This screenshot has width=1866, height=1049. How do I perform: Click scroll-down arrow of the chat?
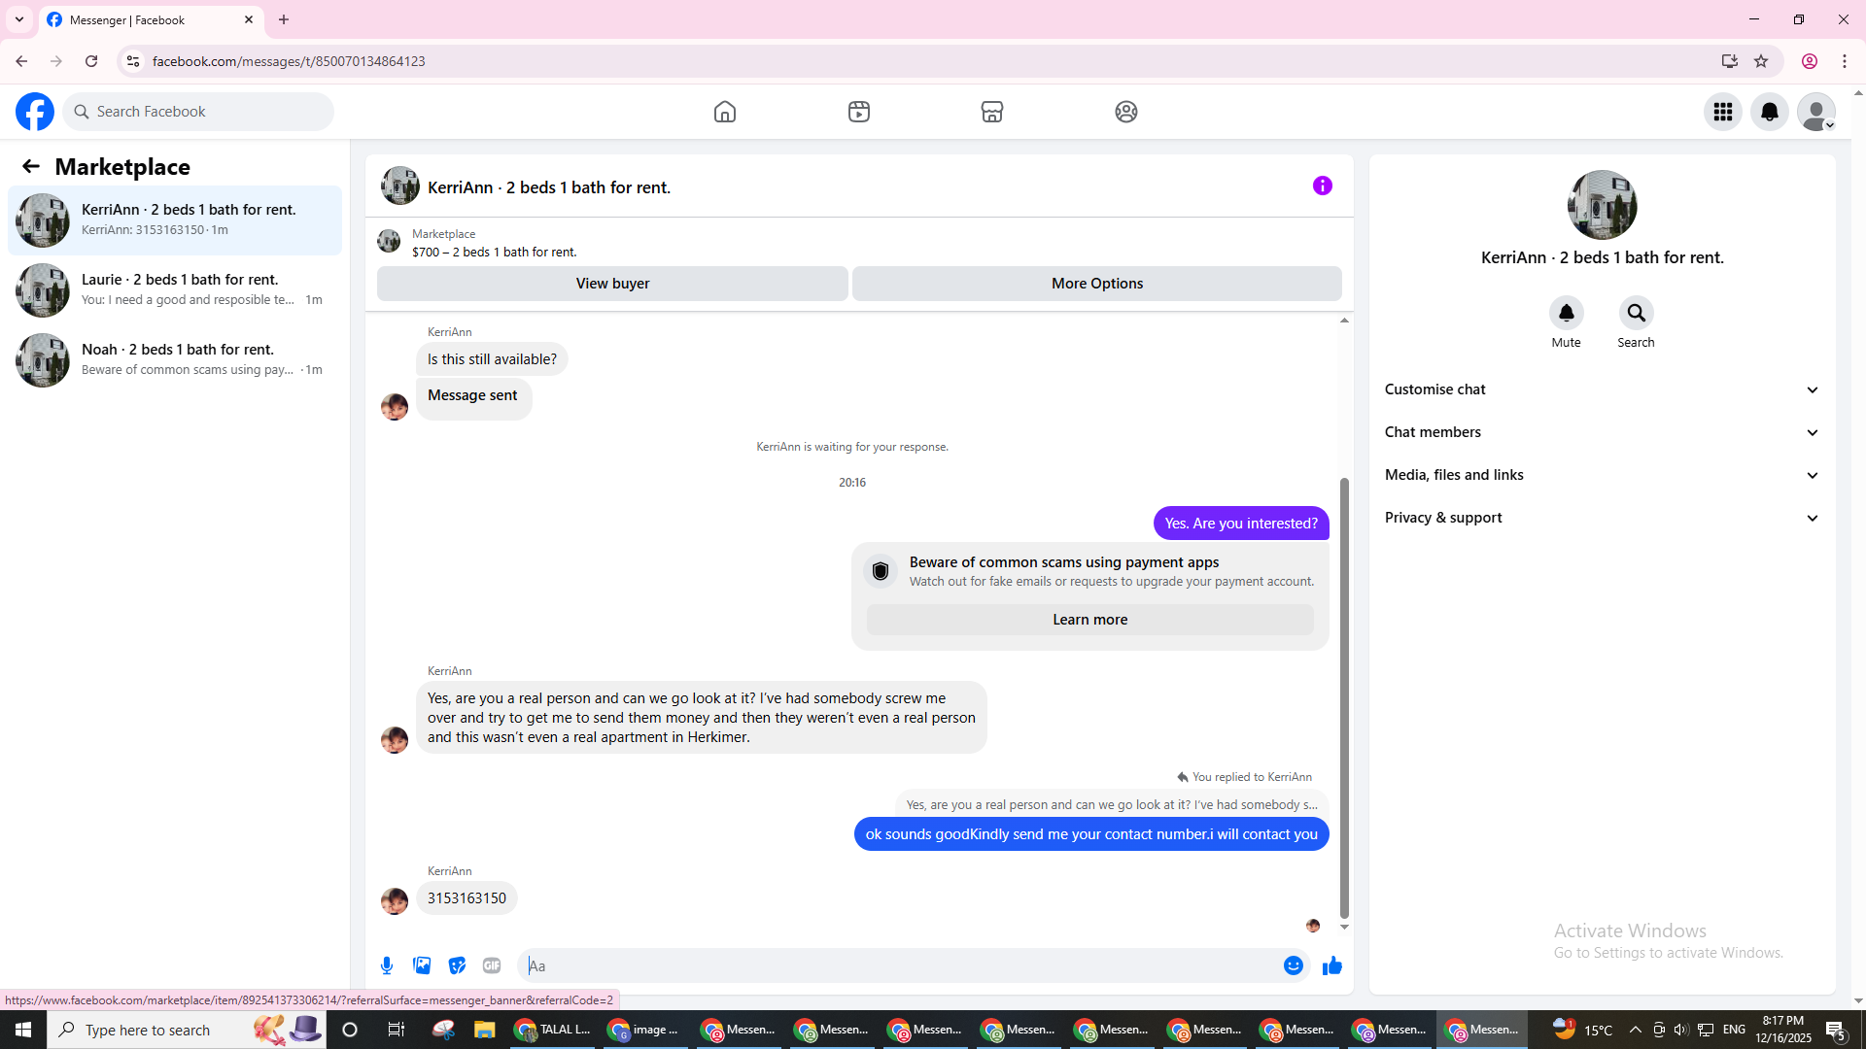click(1345, 928)
